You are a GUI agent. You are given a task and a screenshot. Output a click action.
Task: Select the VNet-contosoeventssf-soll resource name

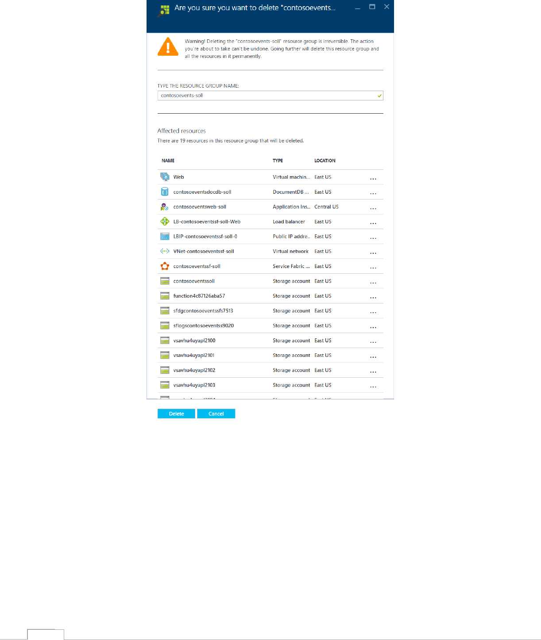point(204,251)
